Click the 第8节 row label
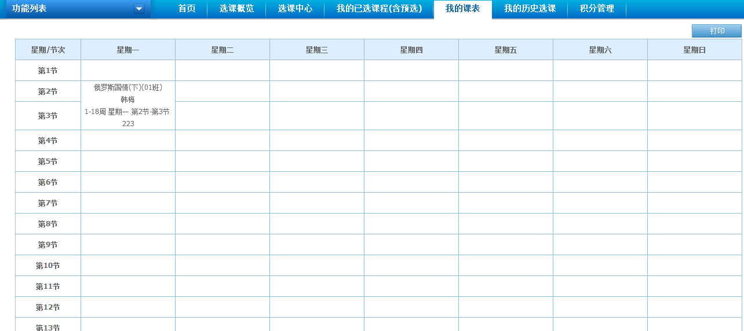 [x=48, y=224]
